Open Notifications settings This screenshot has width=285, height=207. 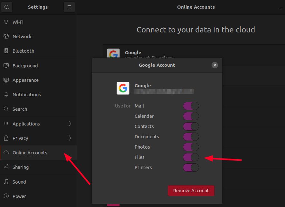point(38,95)
